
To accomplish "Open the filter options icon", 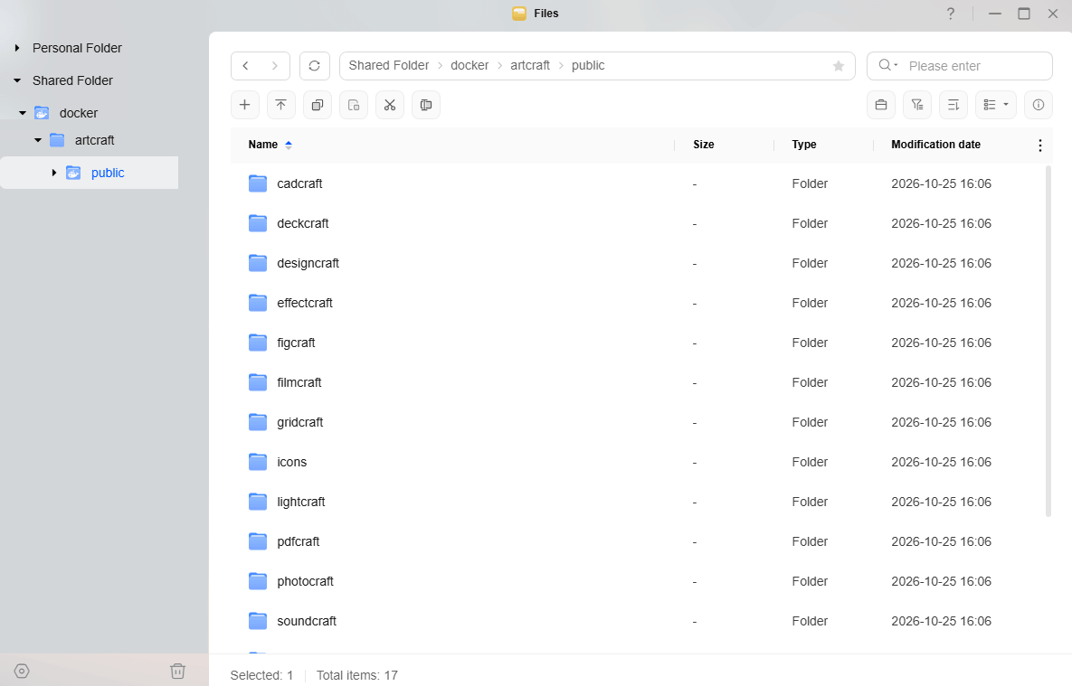I will pos(917,105).
